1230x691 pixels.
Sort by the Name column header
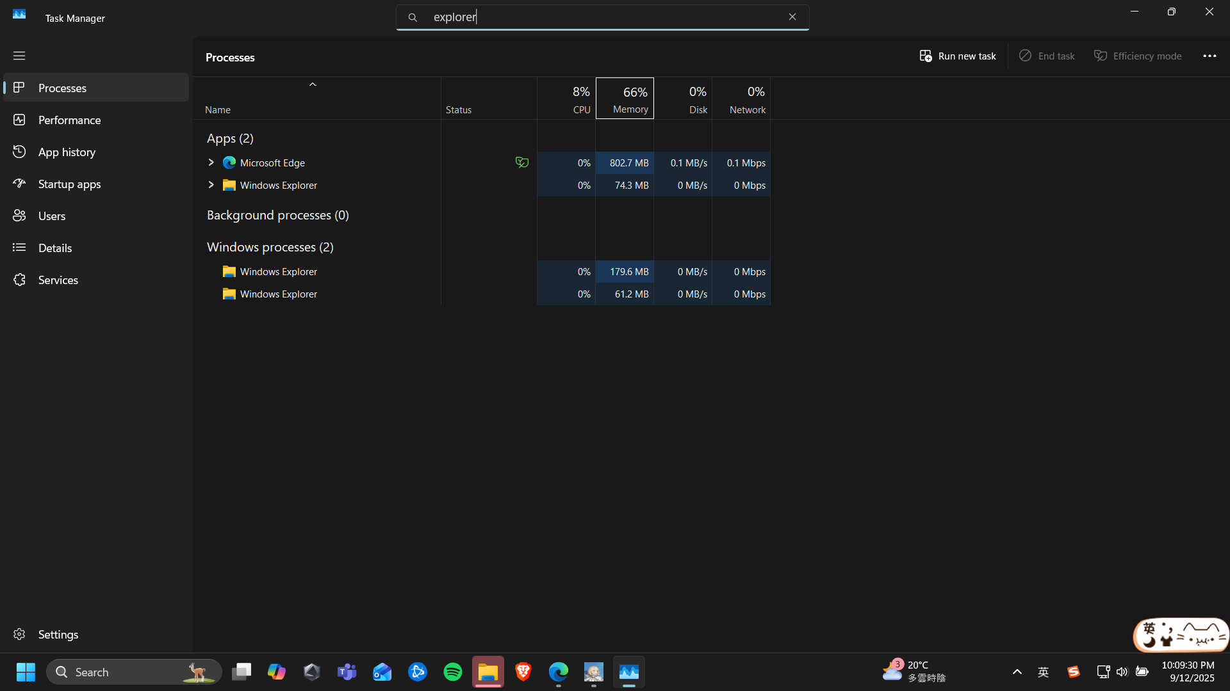pyautogui.click(x=317, y=99)
